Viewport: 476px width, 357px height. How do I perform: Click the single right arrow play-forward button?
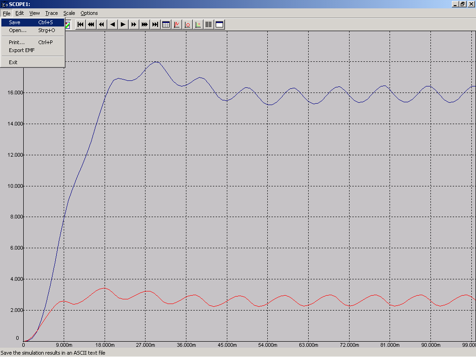(x=123, y=25)
